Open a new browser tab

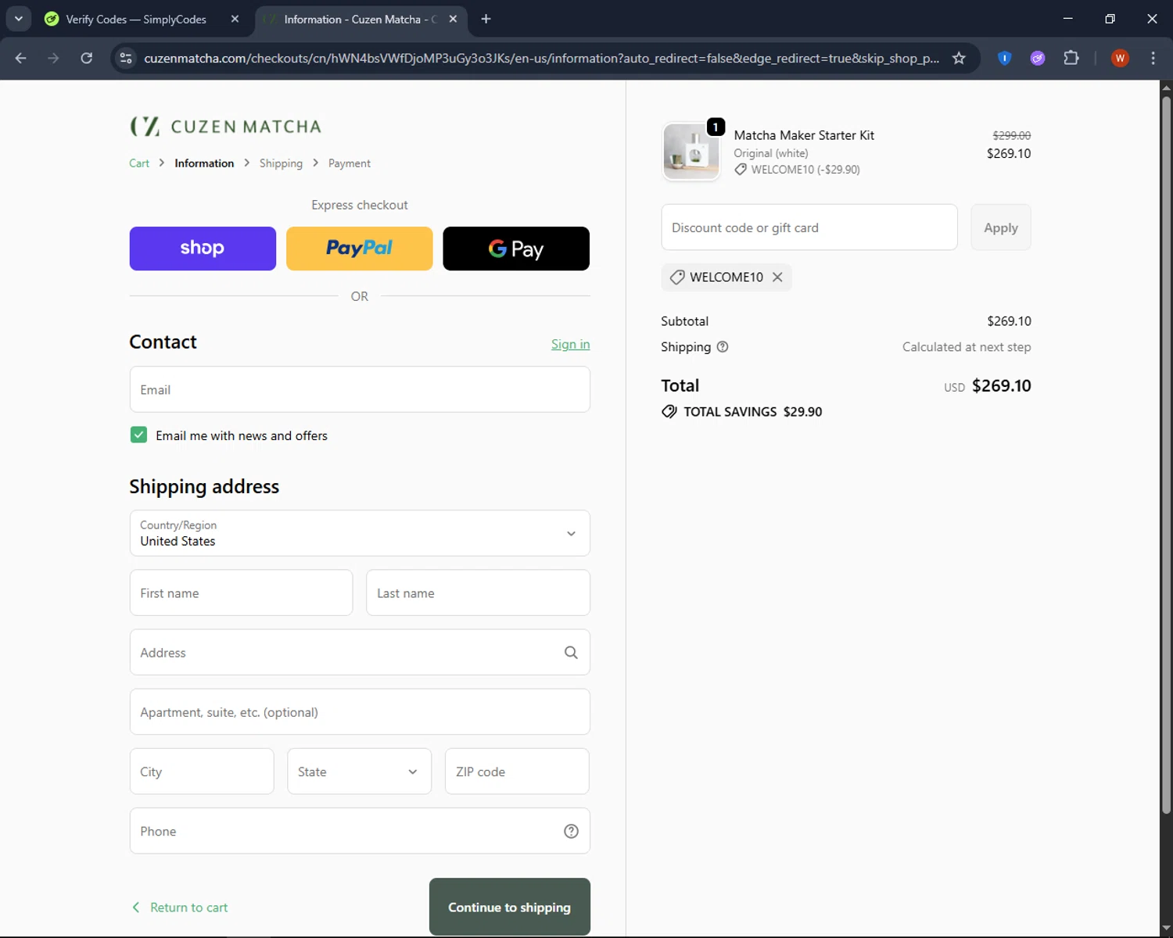click(x=486, y=19)
